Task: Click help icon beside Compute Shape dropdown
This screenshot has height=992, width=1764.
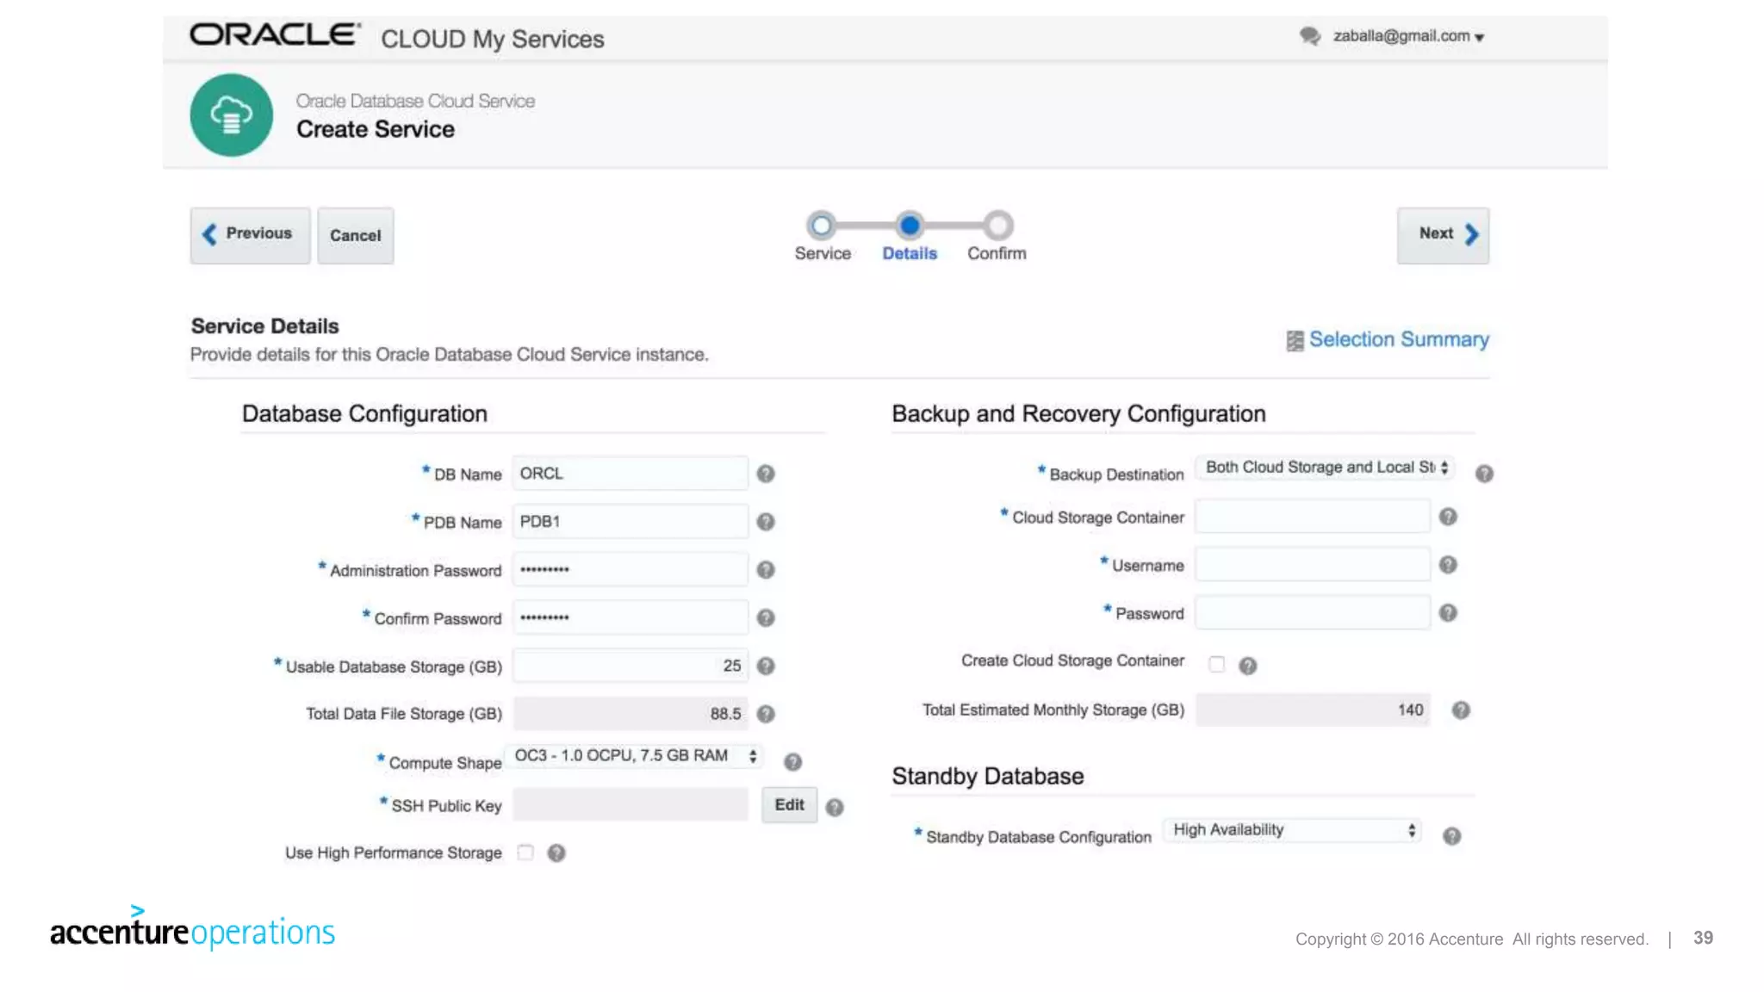Action: (x=792, y=762)
